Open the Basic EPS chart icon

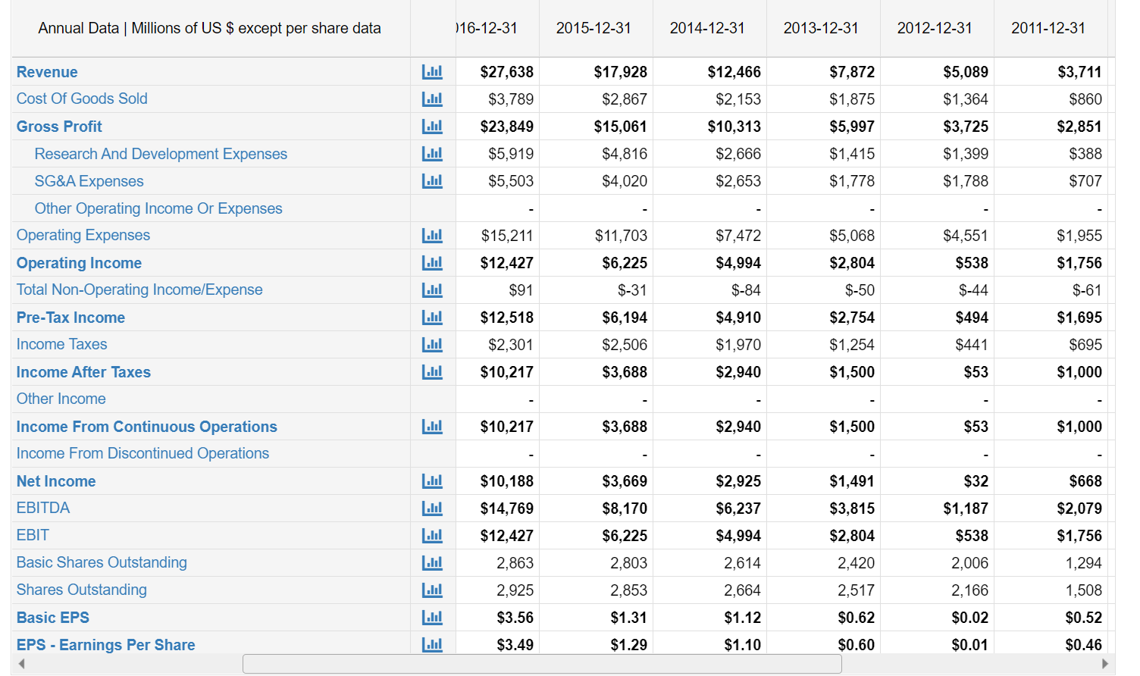pyautogui.click(x=432, y=617)
